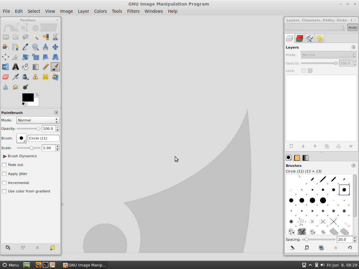Viewport: 359px width, 269px height.
Task: Choose the Foreground Select tool
Action: (x=6, y=47)
